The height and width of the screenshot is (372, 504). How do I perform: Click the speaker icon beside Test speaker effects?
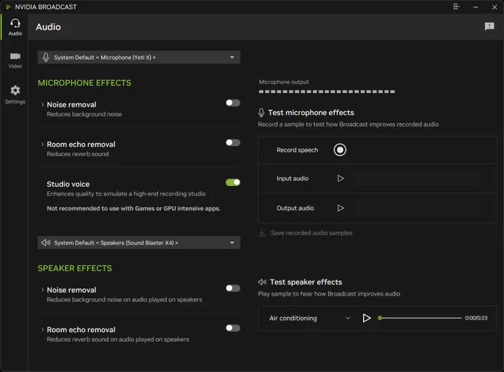coord(262,282)
